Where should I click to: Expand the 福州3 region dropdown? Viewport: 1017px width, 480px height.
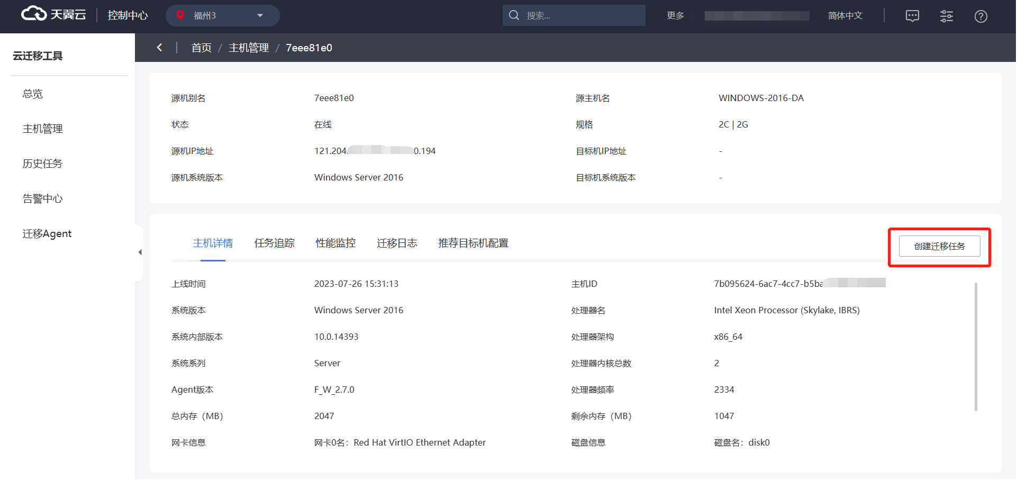pos(260,15)
